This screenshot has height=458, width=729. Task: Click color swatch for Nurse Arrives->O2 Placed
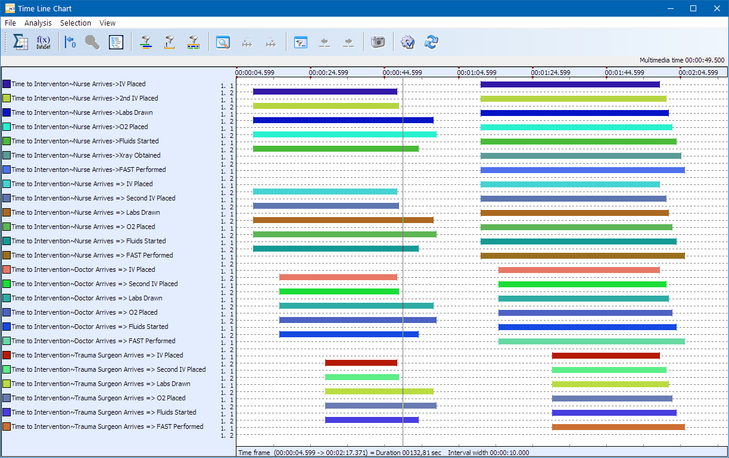click(x=7, y=127)
